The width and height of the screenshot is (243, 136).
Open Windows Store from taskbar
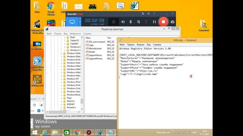[x=67, y=133]
